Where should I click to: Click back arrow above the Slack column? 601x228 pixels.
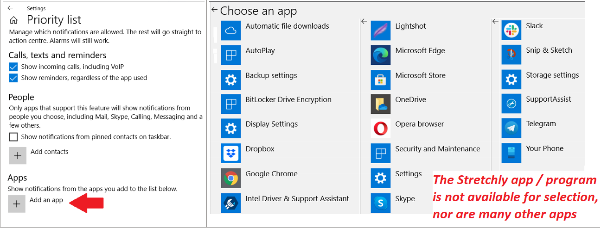click(x=495, y=21)
